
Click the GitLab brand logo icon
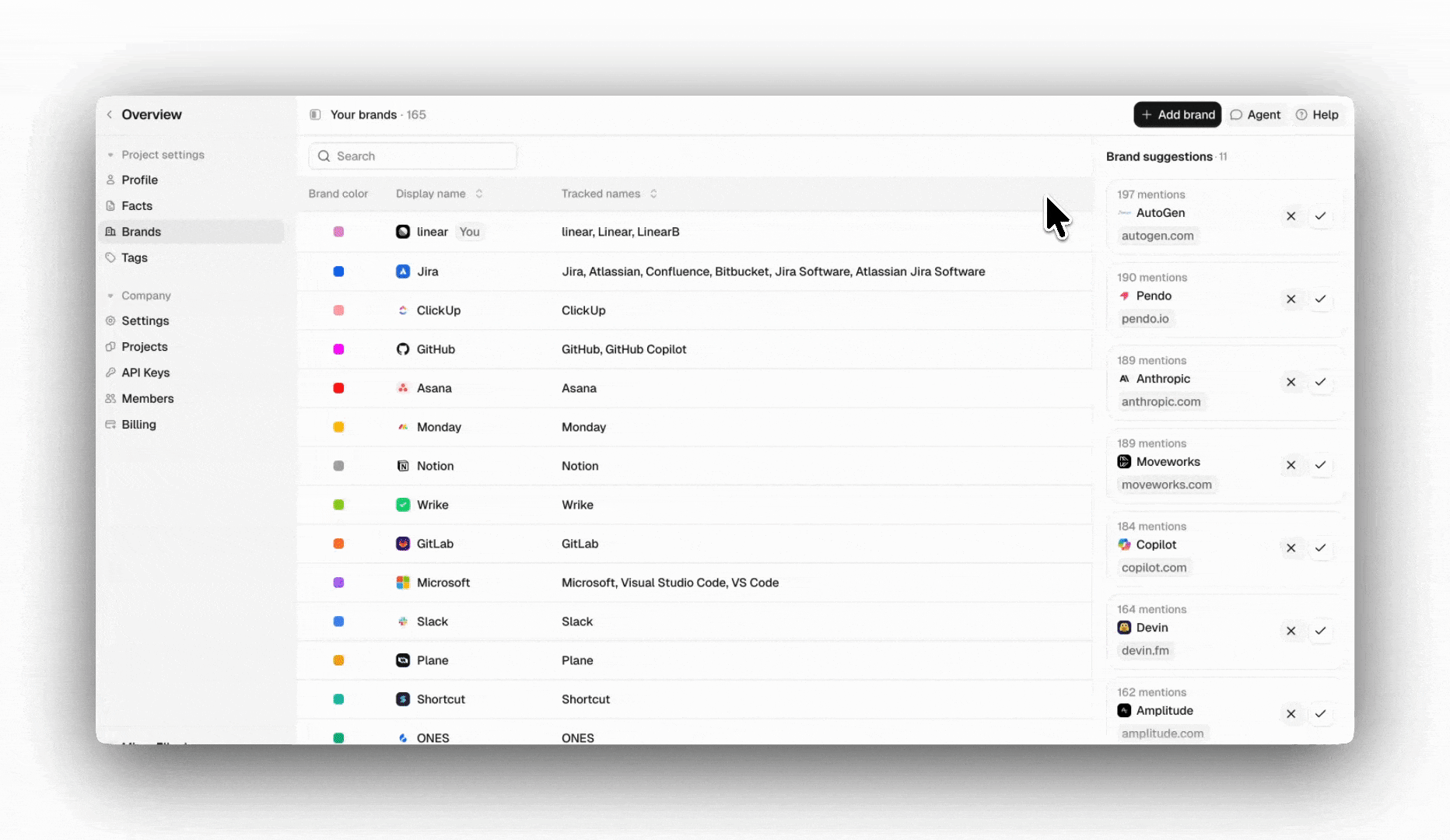pos(403,544)
